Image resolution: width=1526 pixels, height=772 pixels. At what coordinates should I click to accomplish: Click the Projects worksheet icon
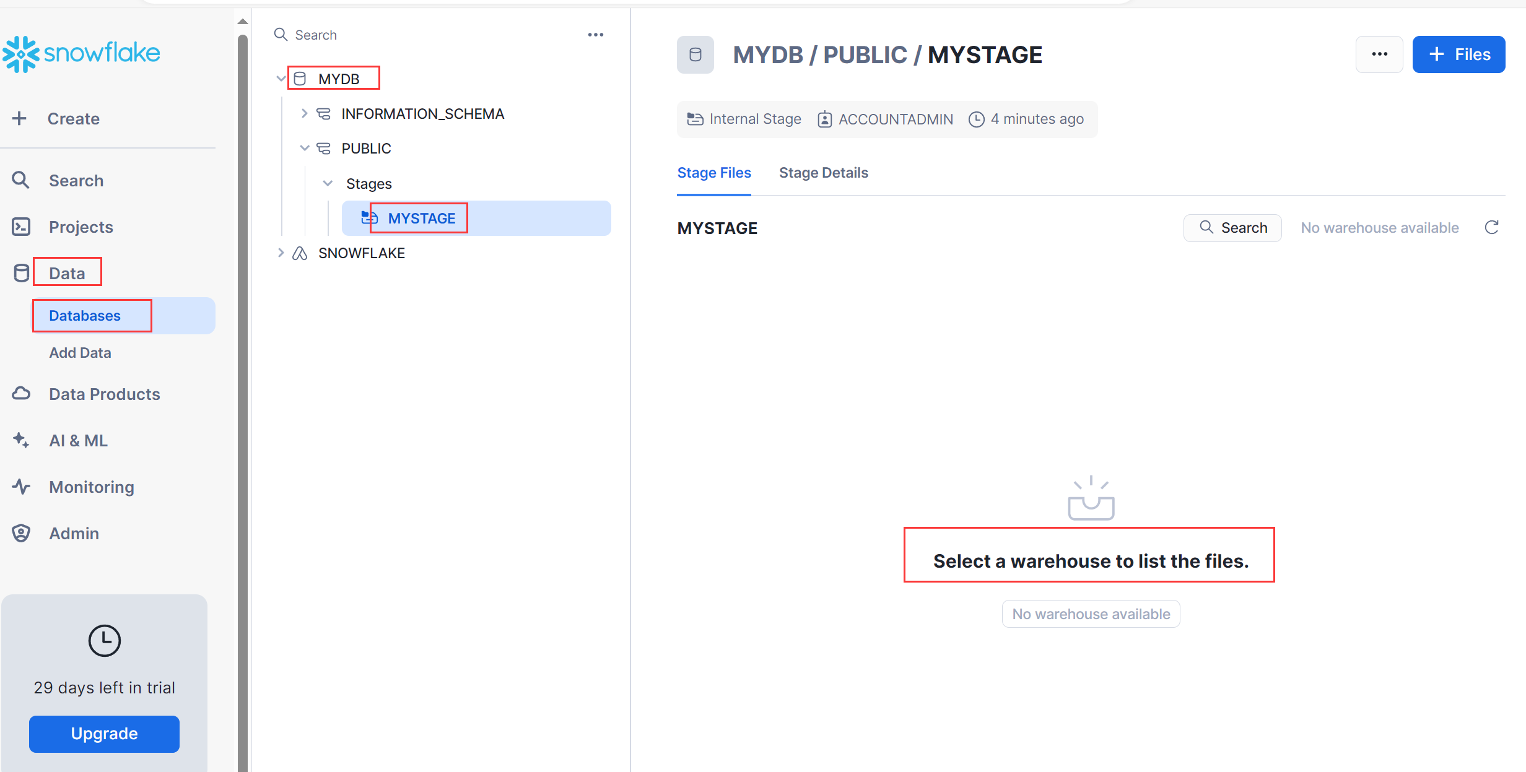[21, 227]
